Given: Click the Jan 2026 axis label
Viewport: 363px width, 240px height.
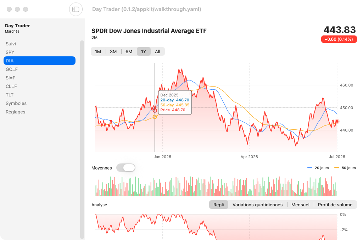Looking at the screenshot, I should 162,157.
